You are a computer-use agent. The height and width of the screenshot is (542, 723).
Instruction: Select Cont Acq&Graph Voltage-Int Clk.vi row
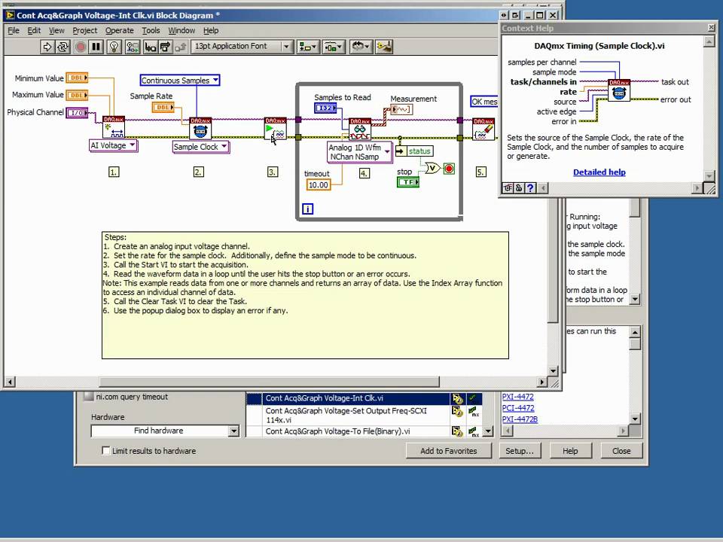(364, 398)
